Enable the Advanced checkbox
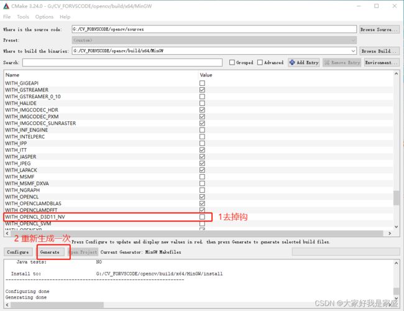The width and height of the screenshot is (404, 311). click(x=260, y=62)
